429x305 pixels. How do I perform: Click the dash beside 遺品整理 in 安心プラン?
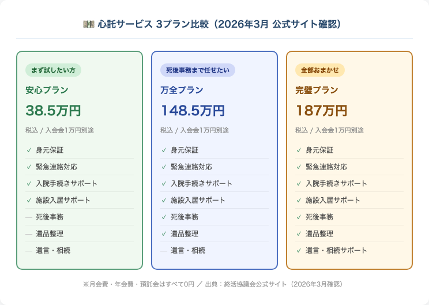pyautogui.click(x=29, y=234)
